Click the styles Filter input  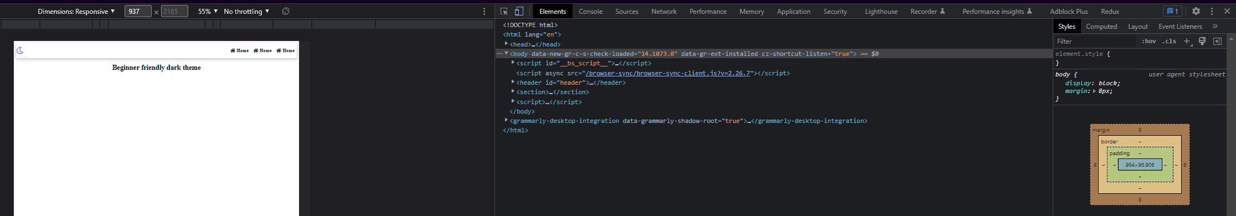(1095, 41)
